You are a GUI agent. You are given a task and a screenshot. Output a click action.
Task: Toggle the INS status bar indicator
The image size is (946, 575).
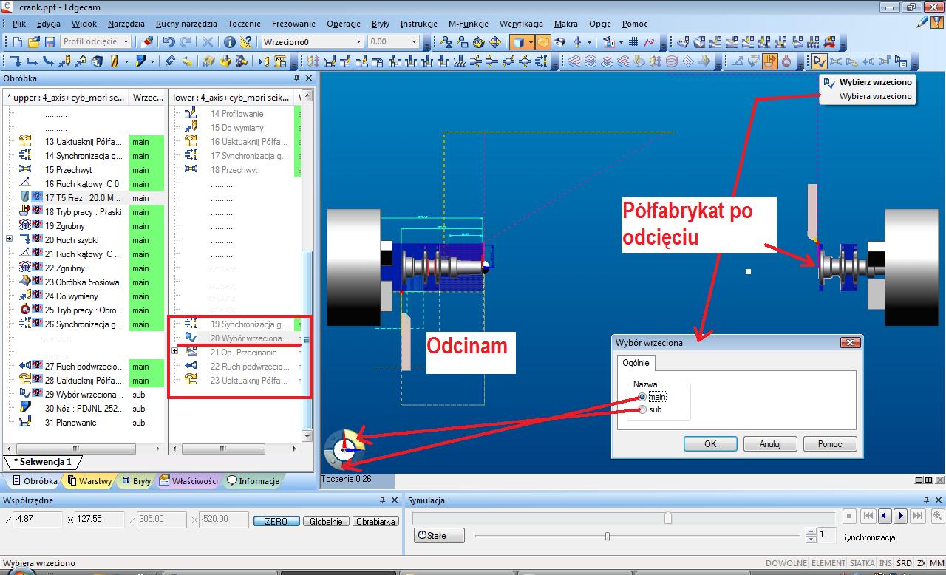(x=885, y=563)
